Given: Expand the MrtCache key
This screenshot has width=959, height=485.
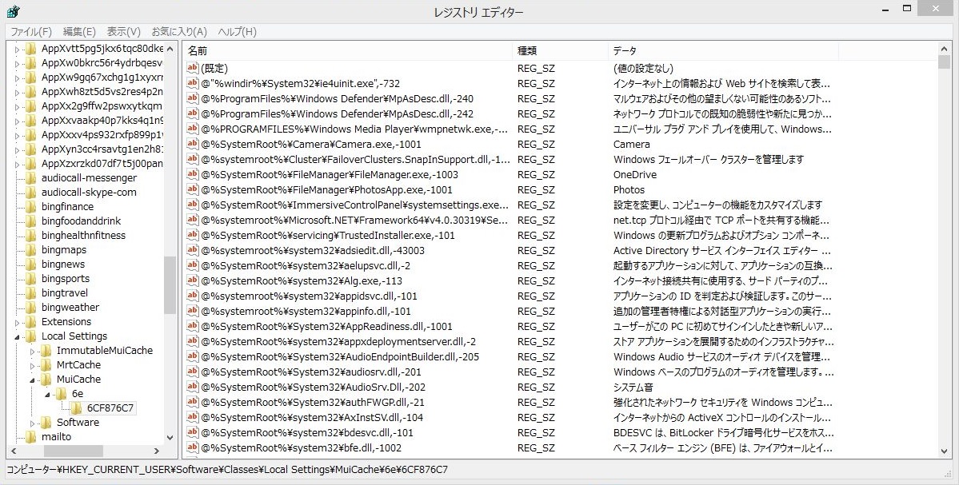Looking at the screenshot, I should [33, 365].
